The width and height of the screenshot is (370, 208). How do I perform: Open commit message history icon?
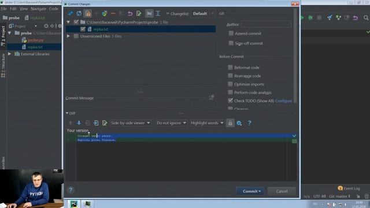[x=211, y=98]
